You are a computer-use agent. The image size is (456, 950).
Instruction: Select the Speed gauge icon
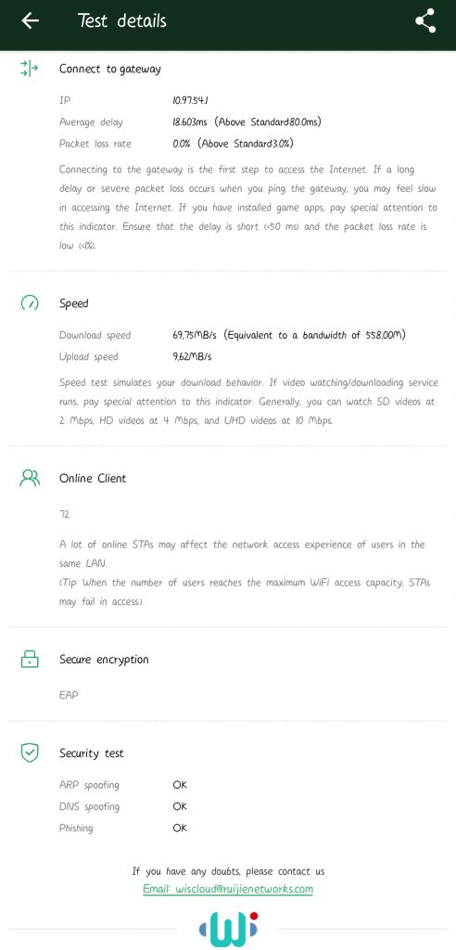[x=29, y=303]
